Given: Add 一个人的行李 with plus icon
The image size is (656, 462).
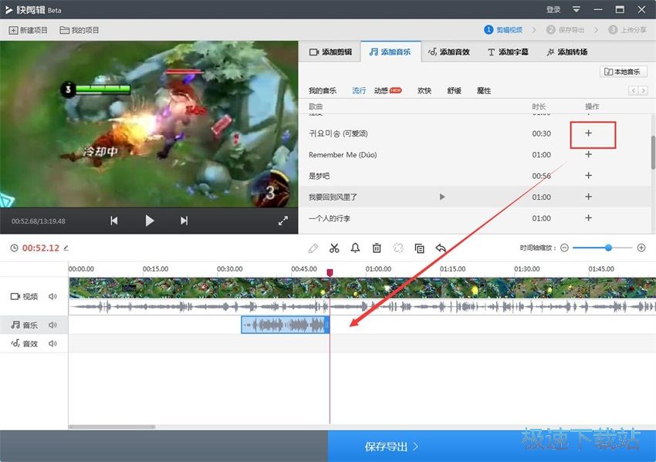Looking at the screenshot, I should point(588,218).
